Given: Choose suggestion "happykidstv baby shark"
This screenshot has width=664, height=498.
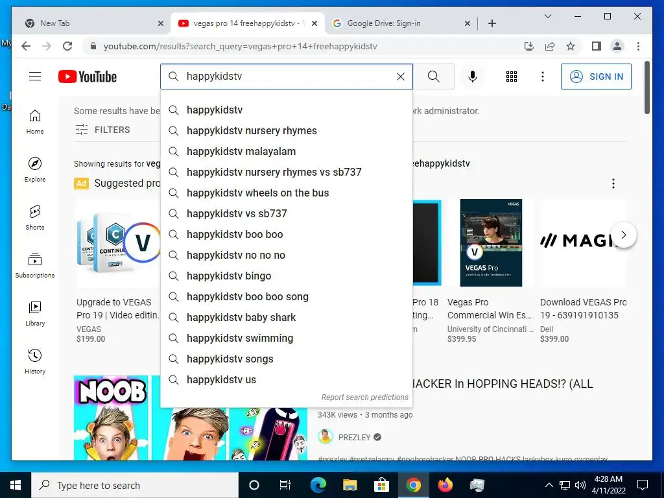Looking at the screenshot, I should (x=287, y=317).
